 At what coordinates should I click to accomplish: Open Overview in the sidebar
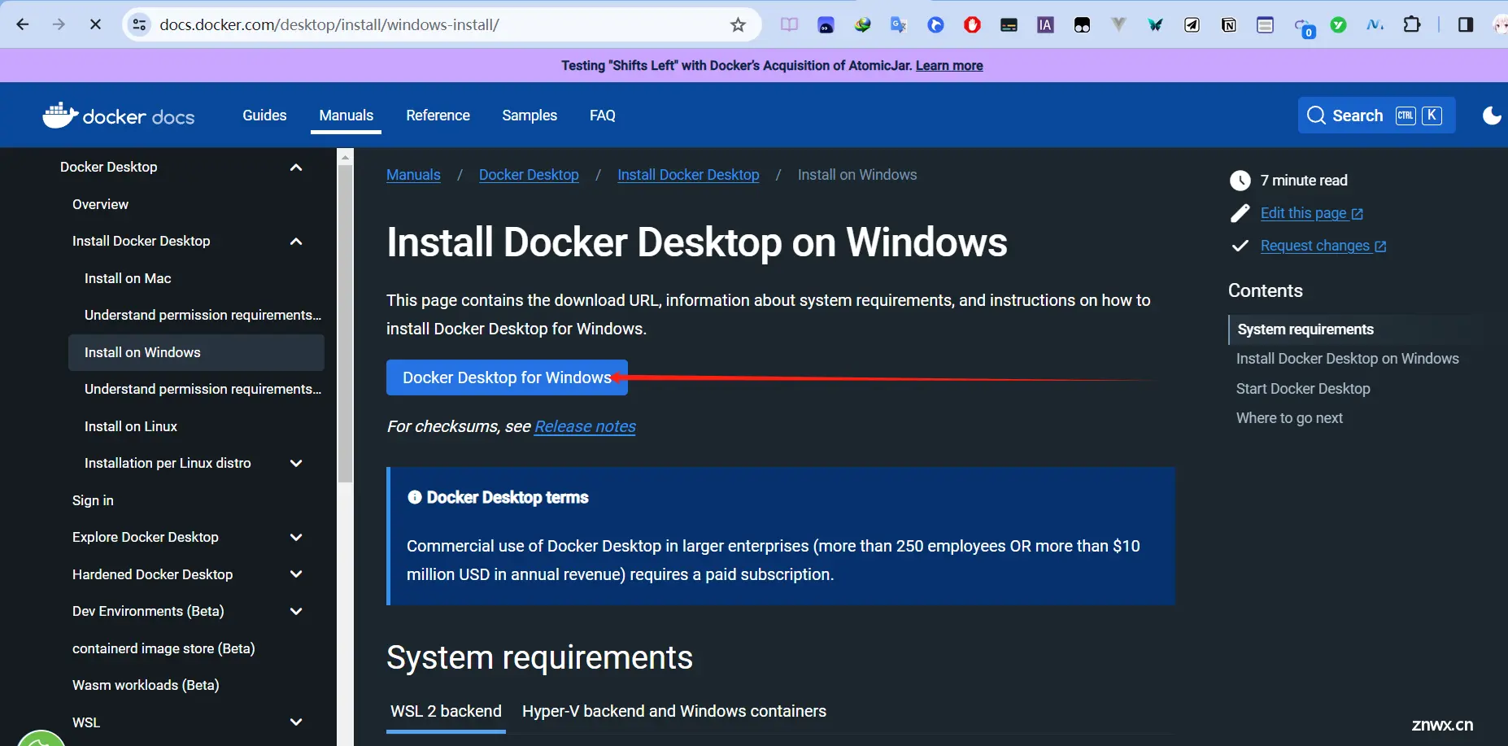[100, 204]
